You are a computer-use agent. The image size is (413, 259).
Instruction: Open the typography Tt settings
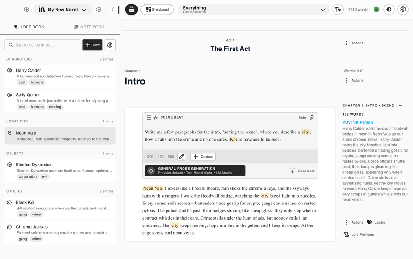[x=338, y=10]
